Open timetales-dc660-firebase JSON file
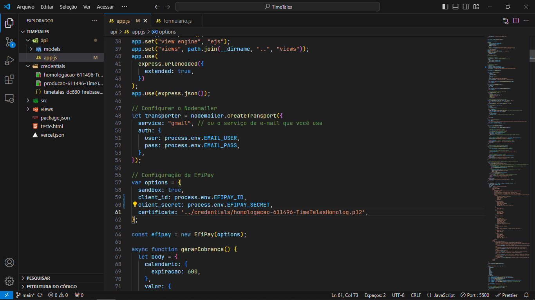The width and height of the screenshot is (535, 300). coord(61,92)
